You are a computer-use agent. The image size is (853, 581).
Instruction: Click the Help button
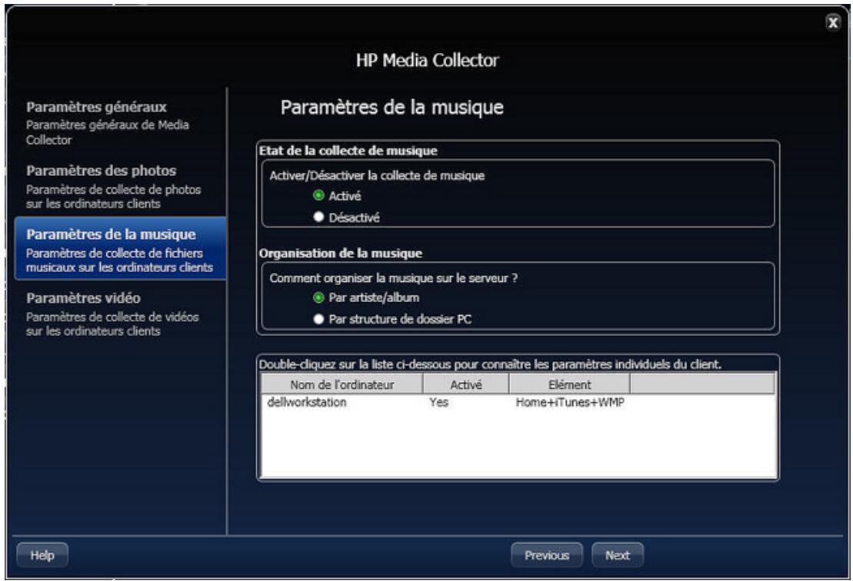click(x=42, y=555)
